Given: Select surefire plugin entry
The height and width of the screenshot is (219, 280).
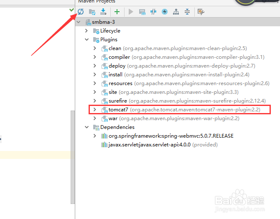Looking at the screenshot, I should [187, 101].
